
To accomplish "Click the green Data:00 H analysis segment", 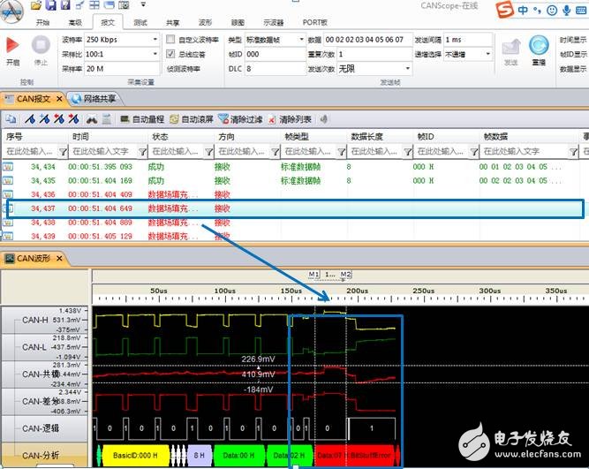I will click(239, 456).
